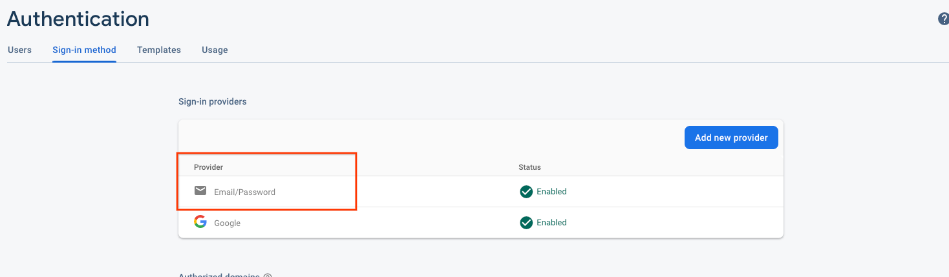Open the Google provider row
Screen dimensions: 949x277
480,223
